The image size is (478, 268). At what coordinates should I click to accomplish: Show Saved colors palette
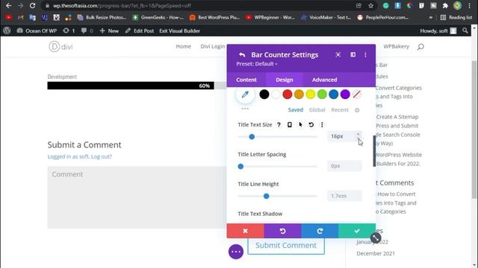pos(296,109)
